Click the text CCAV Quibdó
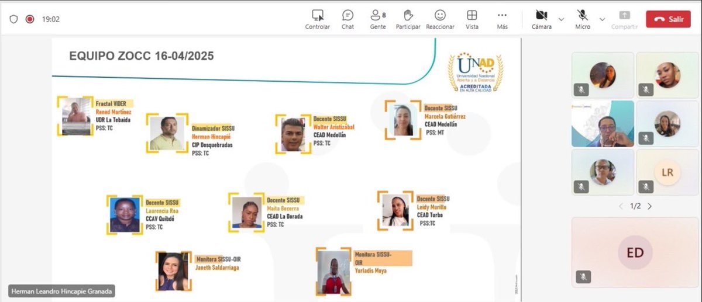Viewport: 702px width, 302px height. click(x=160, y=218)
